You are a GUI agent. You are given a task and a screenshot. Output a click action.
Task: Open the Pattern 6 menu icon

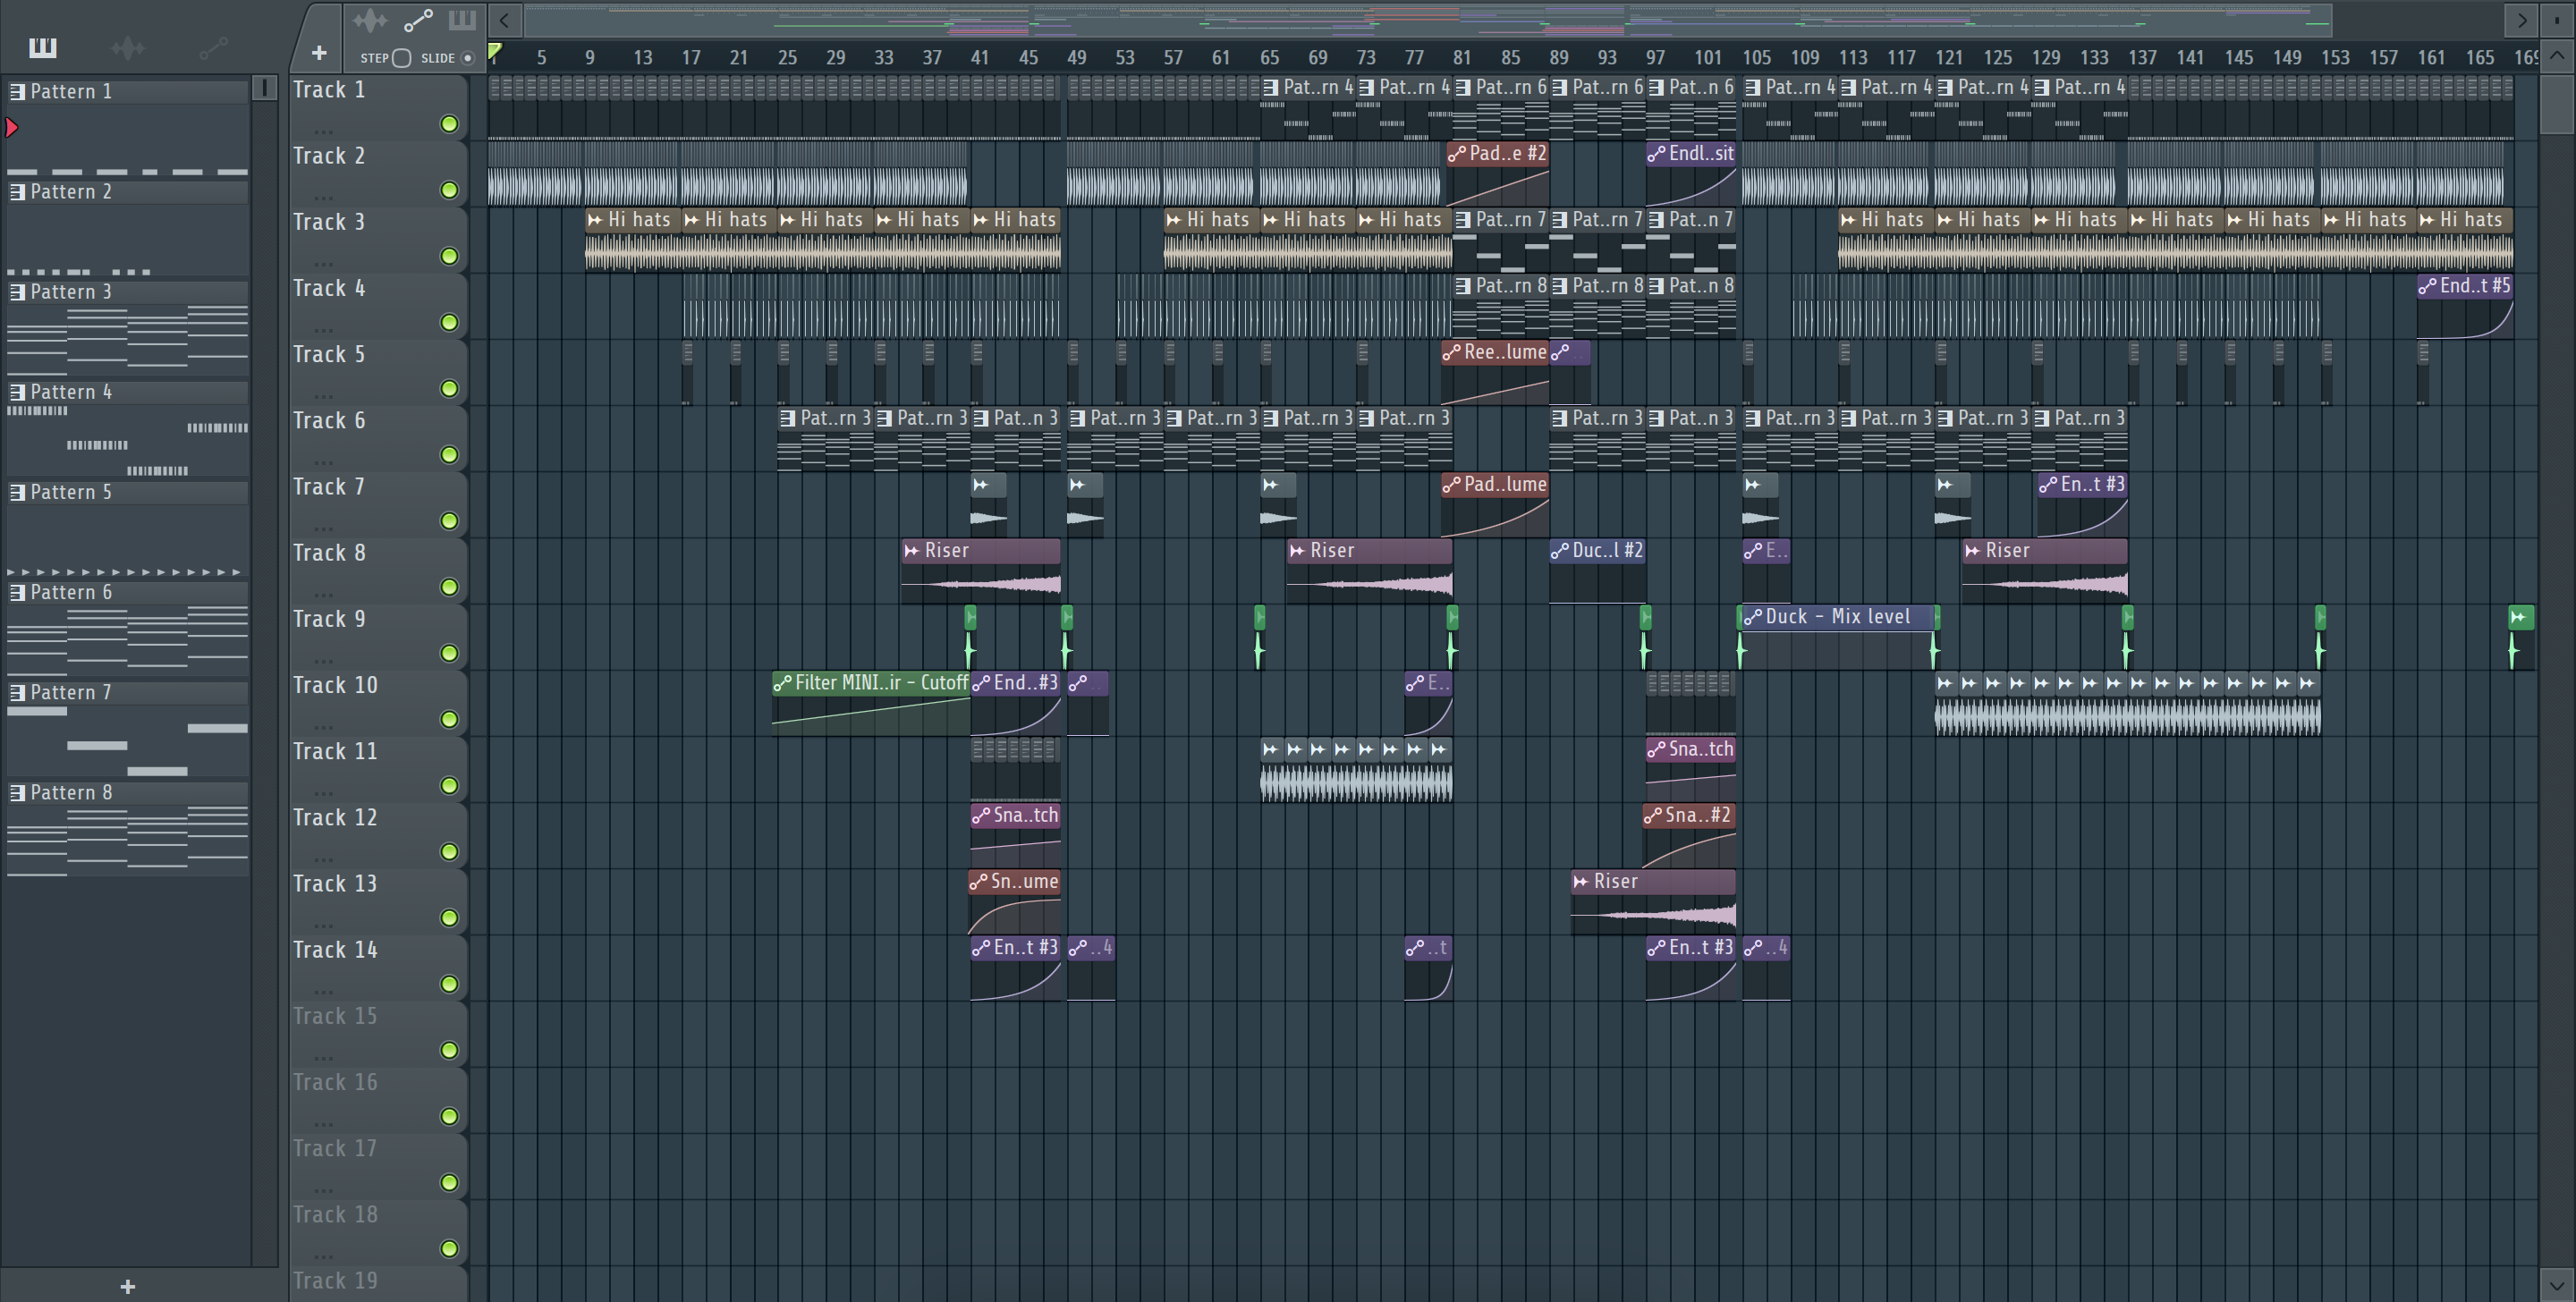(x=17, y=592)
